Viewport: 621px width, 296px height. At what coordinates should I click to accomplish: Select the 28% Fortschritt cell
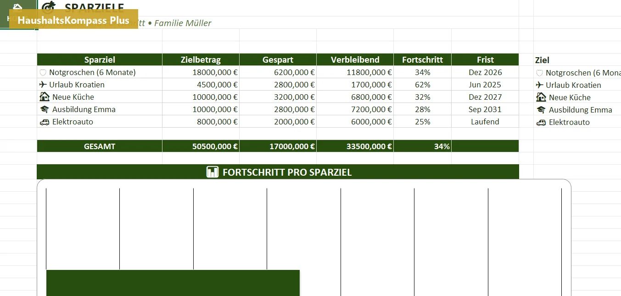pyautogui.click(x=422, y=109)
